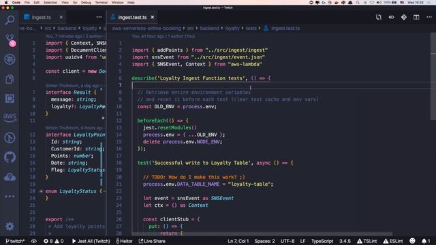Open 'You, an hour ago' code lens
The height and width of the screenshot is (245, 436).
163,36
